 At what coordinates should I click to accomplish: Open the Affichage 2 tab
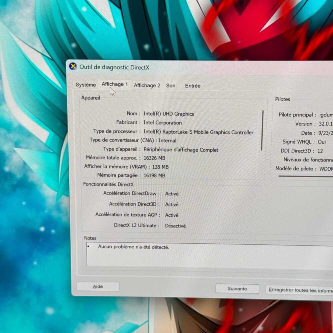(147, 85)
